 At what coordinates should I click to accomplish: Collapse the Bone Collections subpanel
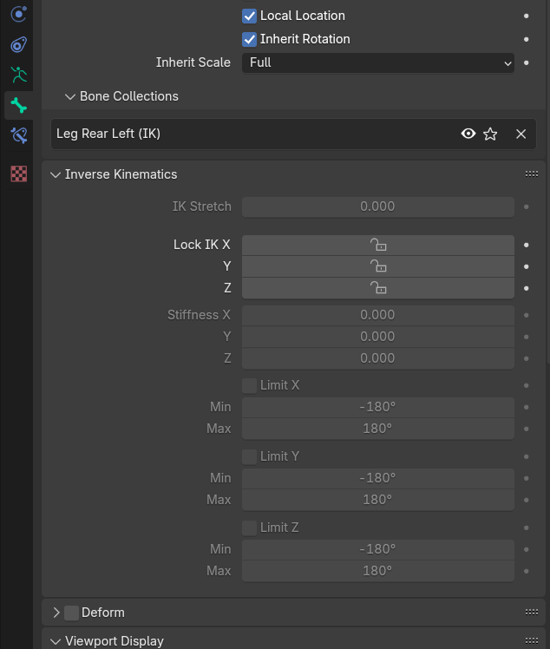point(70,96)
